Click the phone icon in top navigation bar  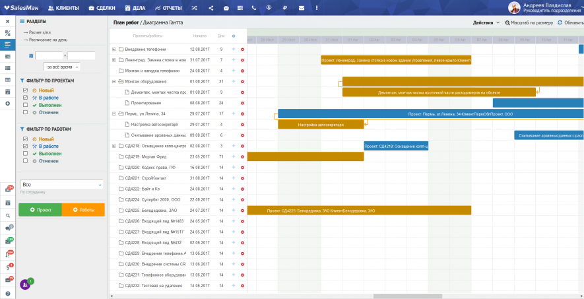pos(255,8)
